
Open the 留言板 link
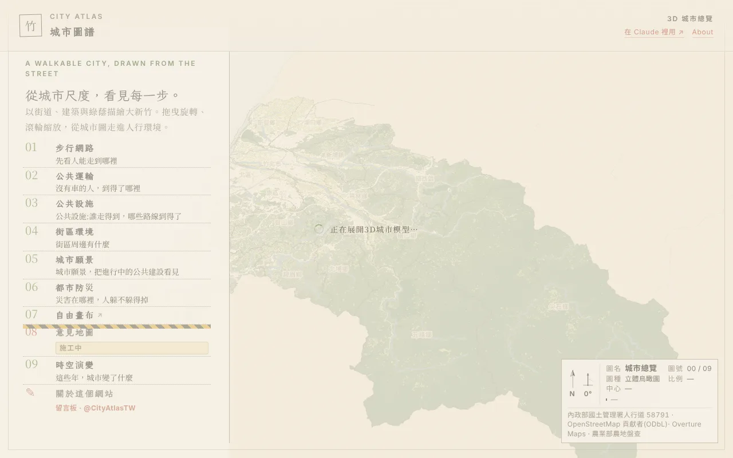66,408
